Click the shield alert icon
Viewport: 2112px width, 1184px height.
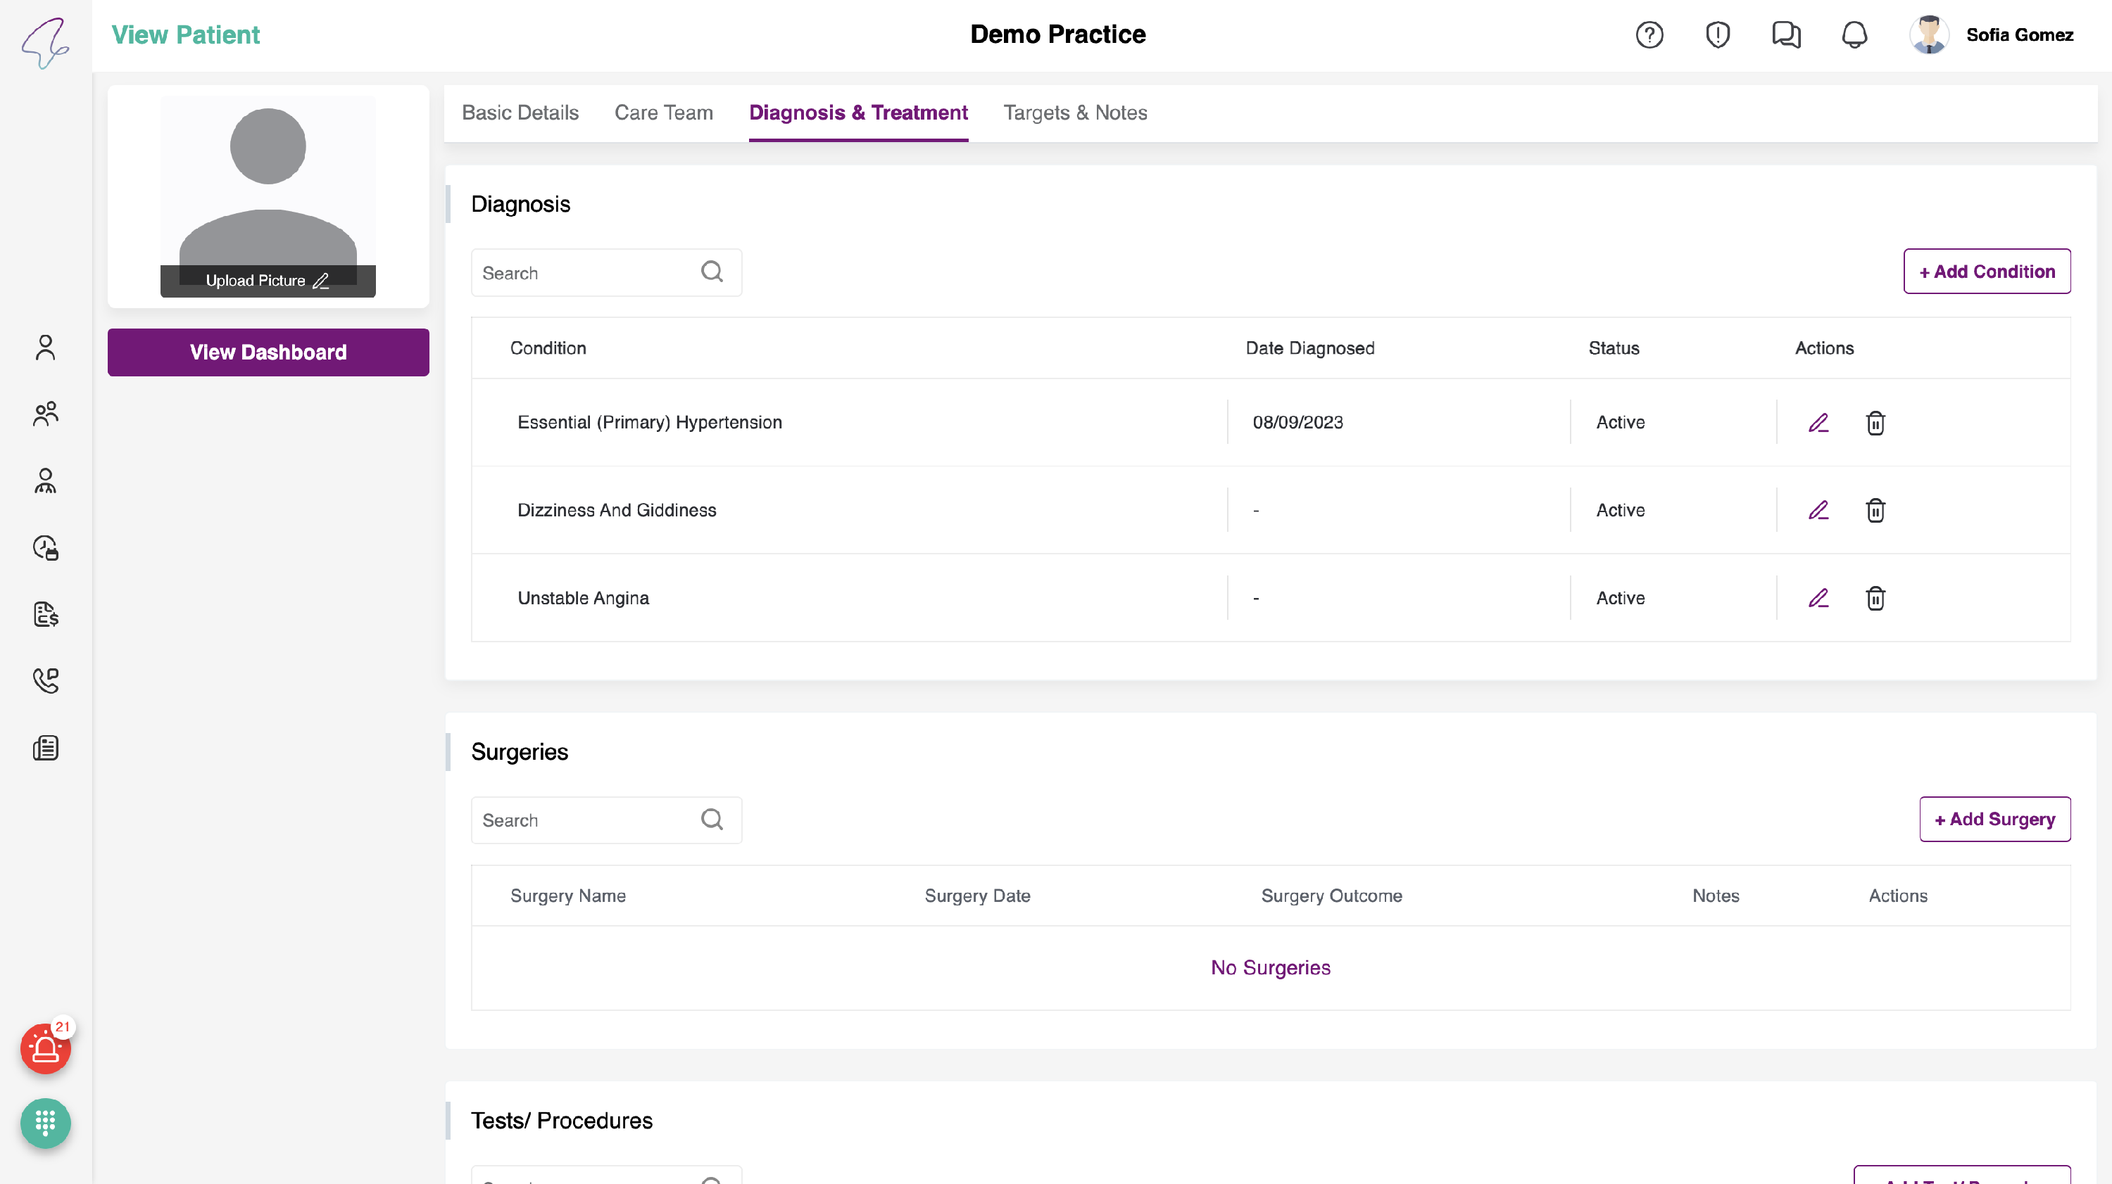click(x=1717, y=35)
